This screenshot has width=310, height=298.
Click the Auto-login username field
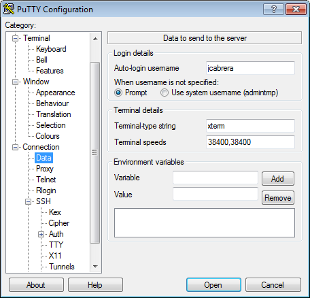click(x=250, y=68)
